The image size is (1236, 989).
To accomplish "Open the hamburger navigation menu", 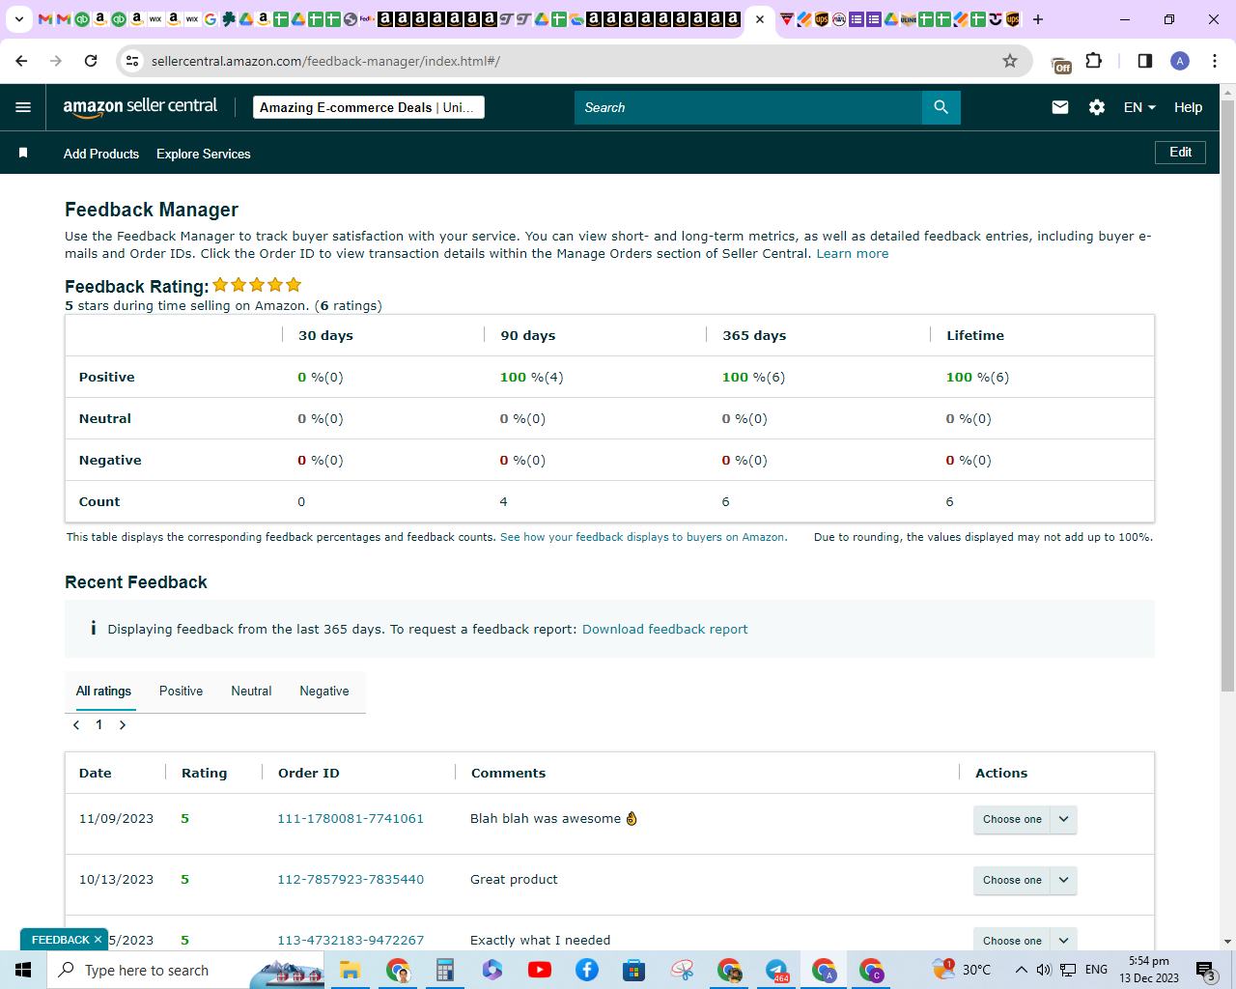I will click(23, 107).
